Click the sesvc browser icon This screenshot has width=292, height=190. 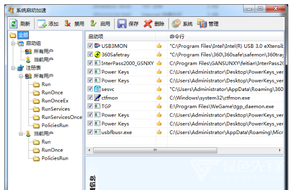point(97,89)
